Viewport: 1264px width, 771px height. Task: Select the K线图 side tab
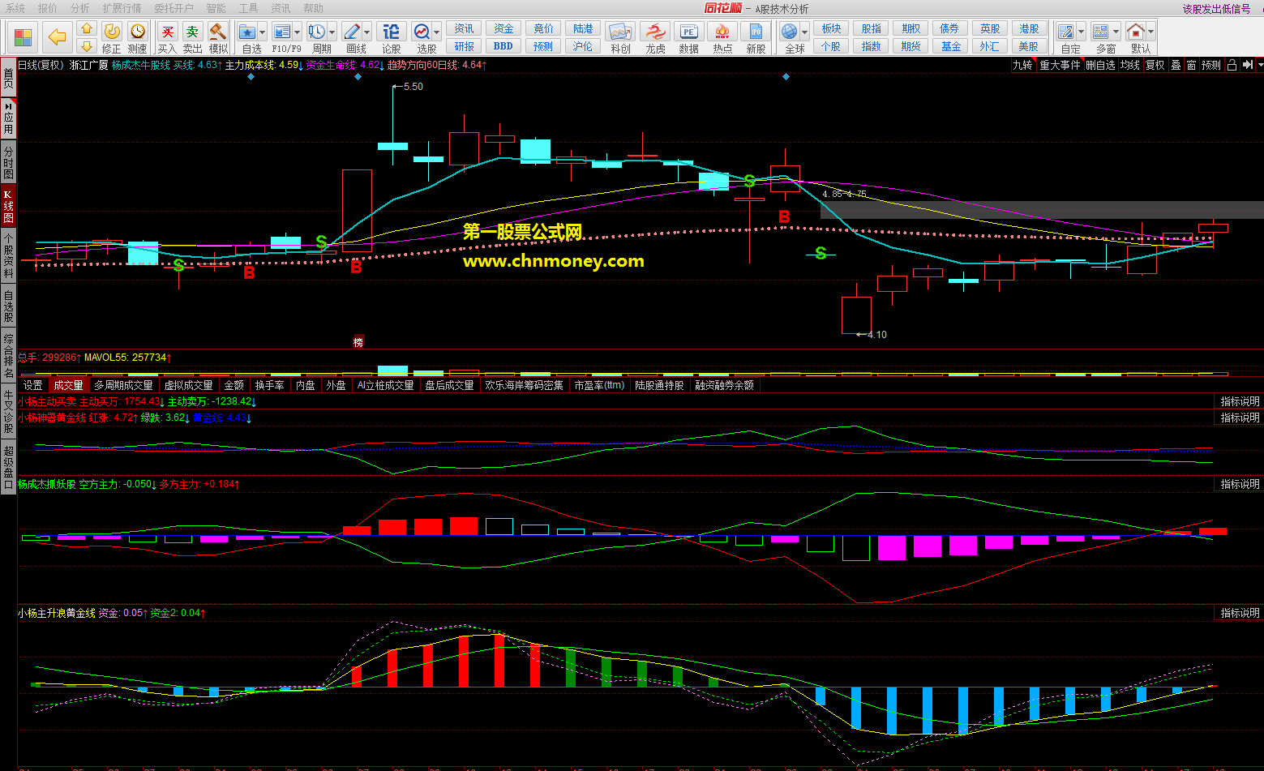pyautogui.click(x=8, y=207)
